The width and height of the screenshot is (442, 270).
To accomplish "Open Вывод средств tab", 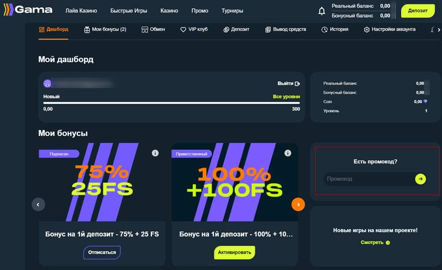I will pyautogui.click(x=285, y=29).
